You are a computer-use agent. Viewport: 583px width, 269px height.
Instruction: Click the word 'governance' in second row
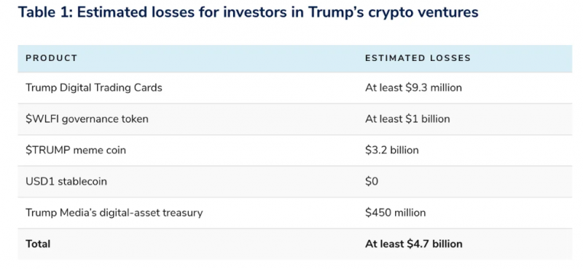[92, 119]
